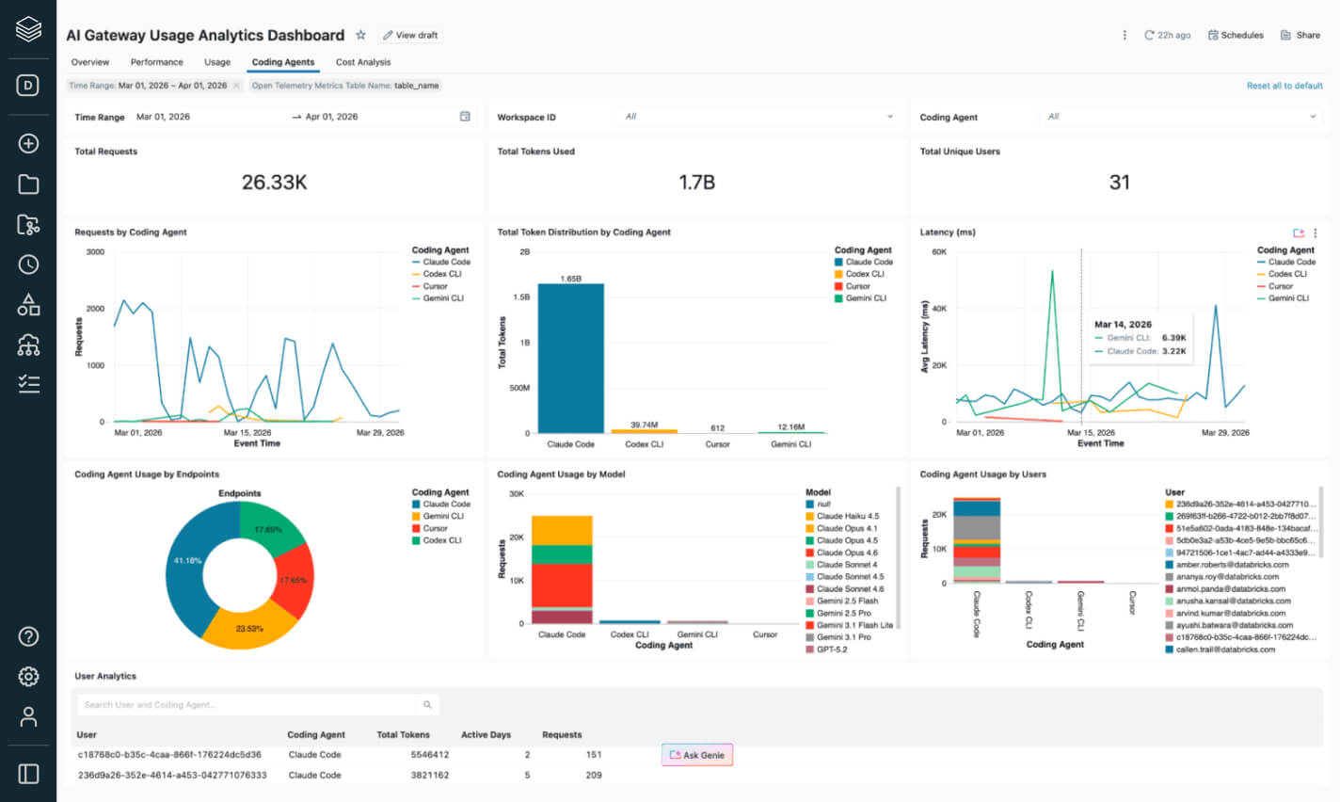Expand the Workspace ID dropdown
The width and height of the screenshot is (1340, 802).
758,117
